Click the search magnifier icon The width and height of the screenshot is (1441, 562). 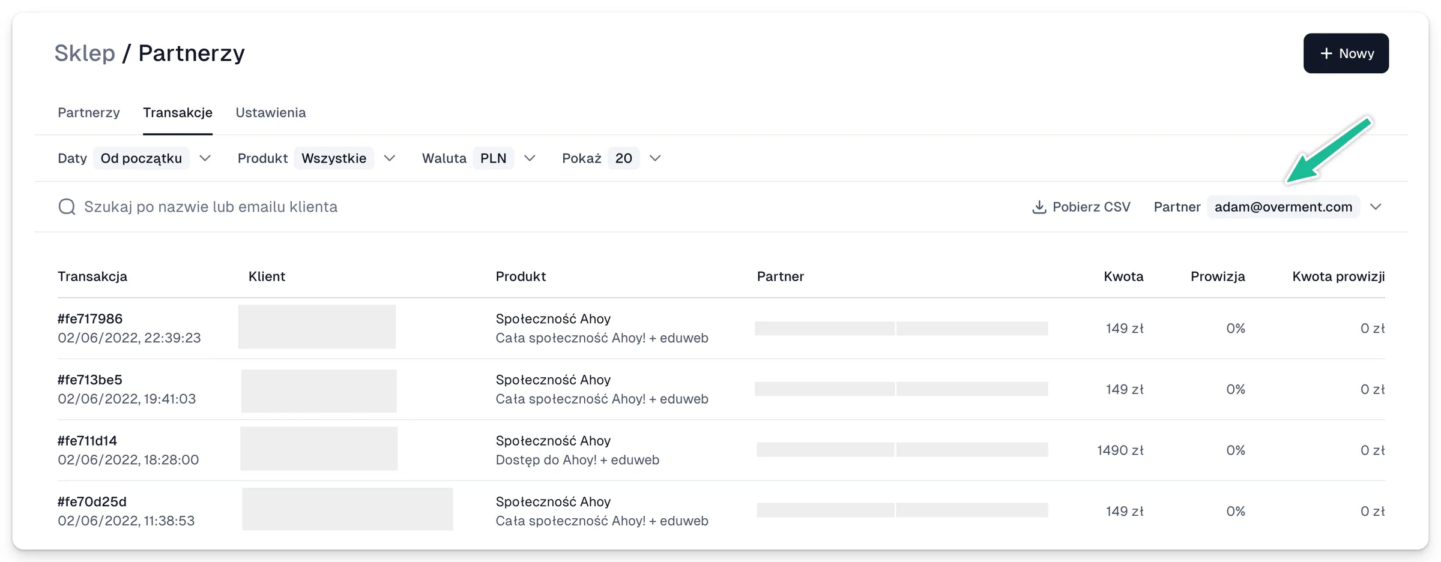67,207
